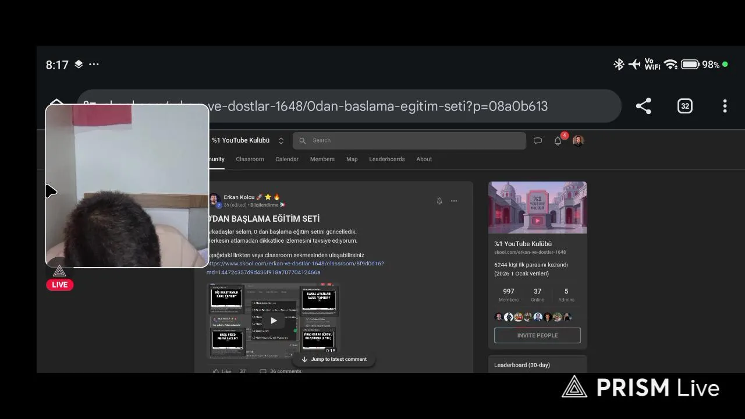Tap the Bluetooth status icon

(x=619, y=65)
